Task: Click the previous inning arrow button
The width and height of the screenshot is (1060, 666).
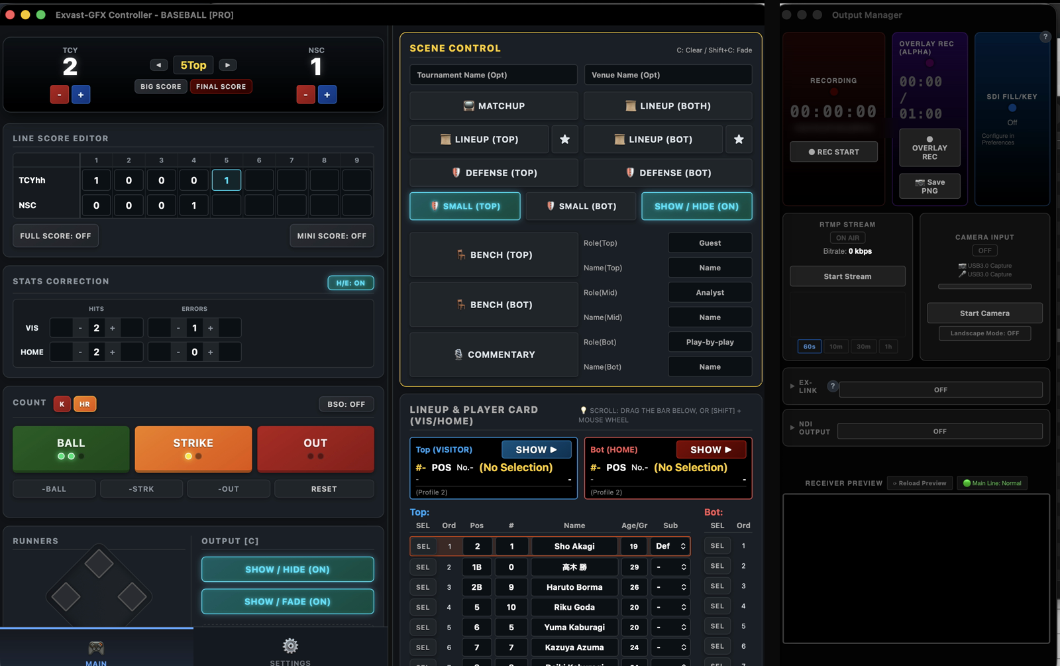Action: (x=158, y=65)
